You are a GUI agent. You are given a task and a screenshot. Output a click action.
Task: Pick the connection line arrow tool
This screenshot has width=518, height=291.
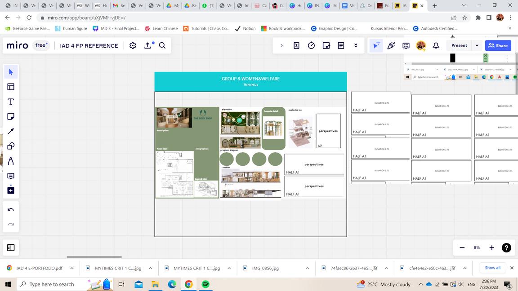[x=11, y=131]
